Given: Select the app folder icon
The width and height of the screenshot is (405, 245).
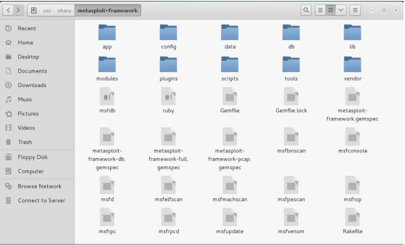Looking at the screenshot, I should (x=107, y=32).
